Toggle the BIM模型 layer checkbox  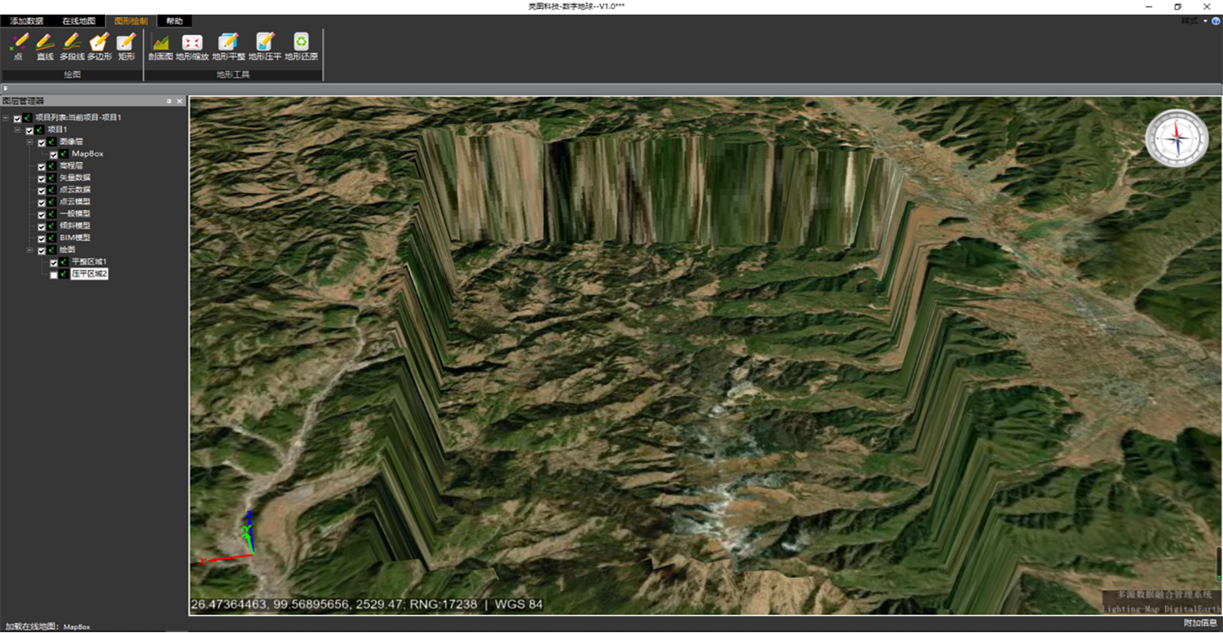point(42,238)
